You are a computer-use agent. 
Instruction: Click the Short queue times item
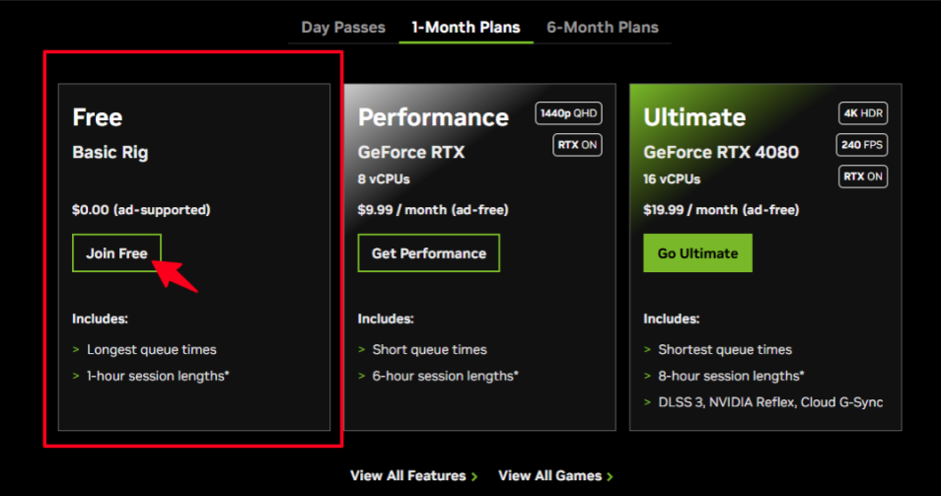(x=429, y=350)
